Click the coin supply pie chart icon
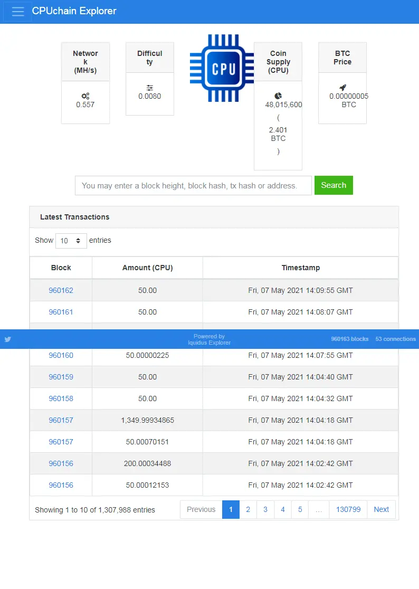The width and height of the screenshot is (419, 589). point(278,96)
